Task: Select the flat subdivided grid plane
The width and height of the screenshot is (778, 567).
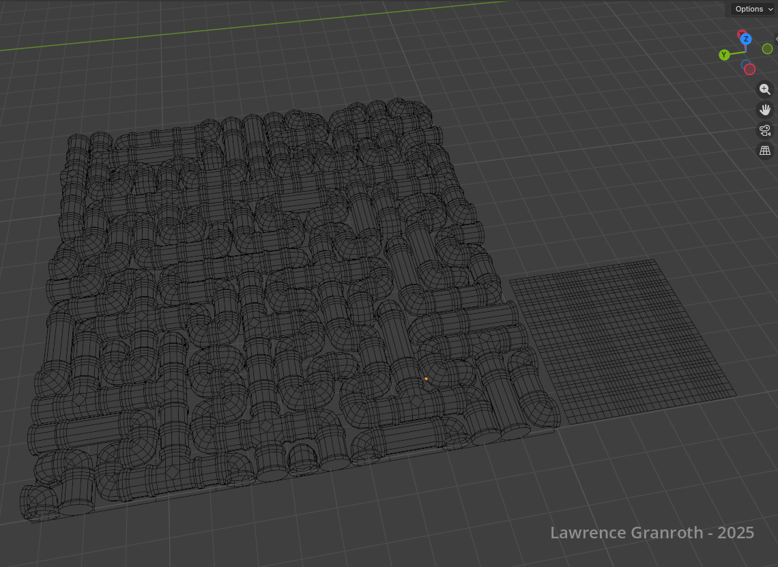Action: (x=621, y=341)
